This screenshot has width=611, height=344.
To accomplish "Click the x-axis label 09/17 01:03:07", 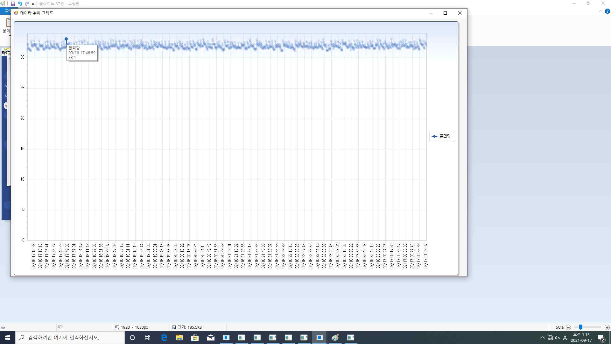I will pos(425,256).
